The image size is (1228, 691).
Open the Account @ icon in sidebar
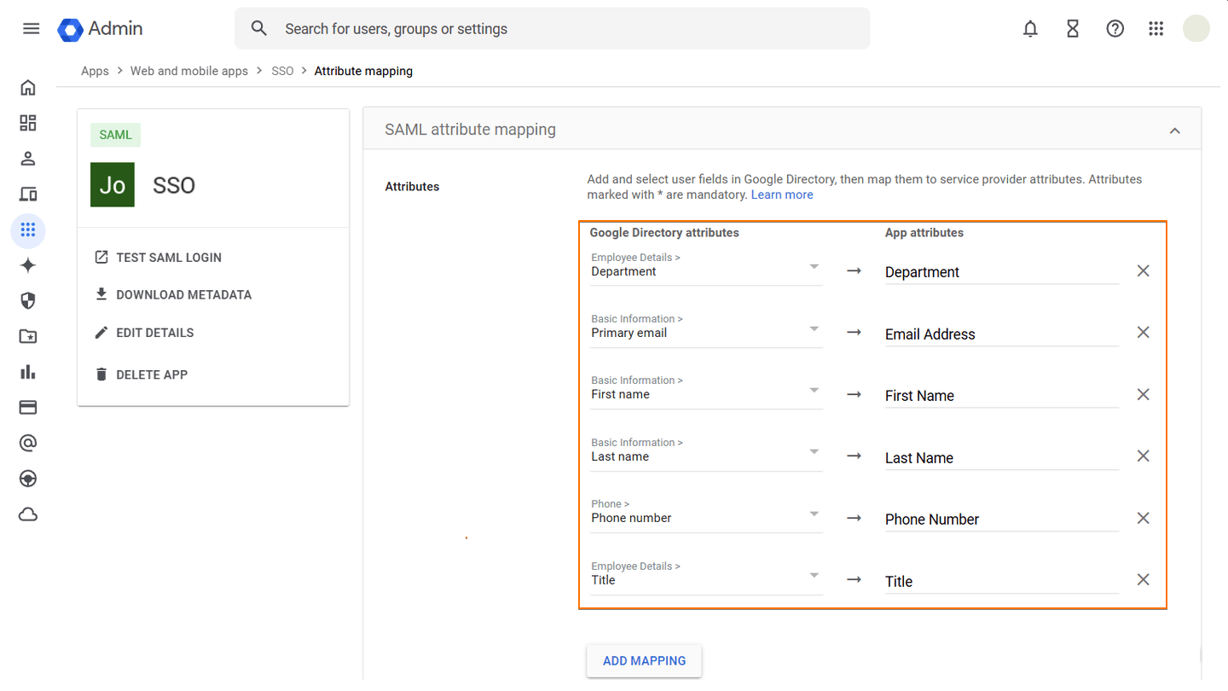(x=27, y=443)
